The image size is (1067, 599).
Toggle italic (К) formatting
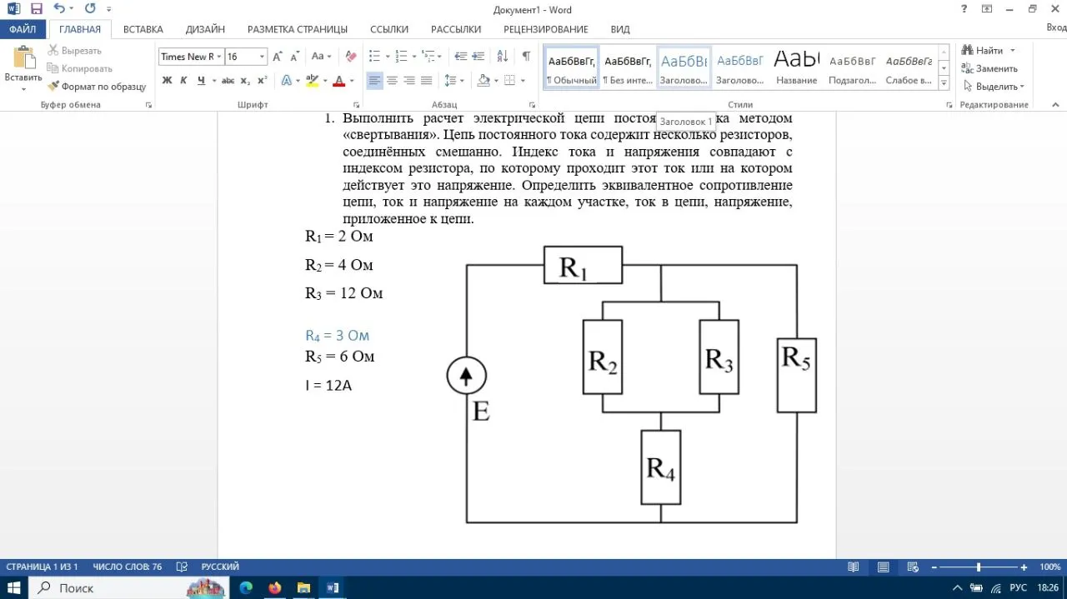(x=184, y=81)
